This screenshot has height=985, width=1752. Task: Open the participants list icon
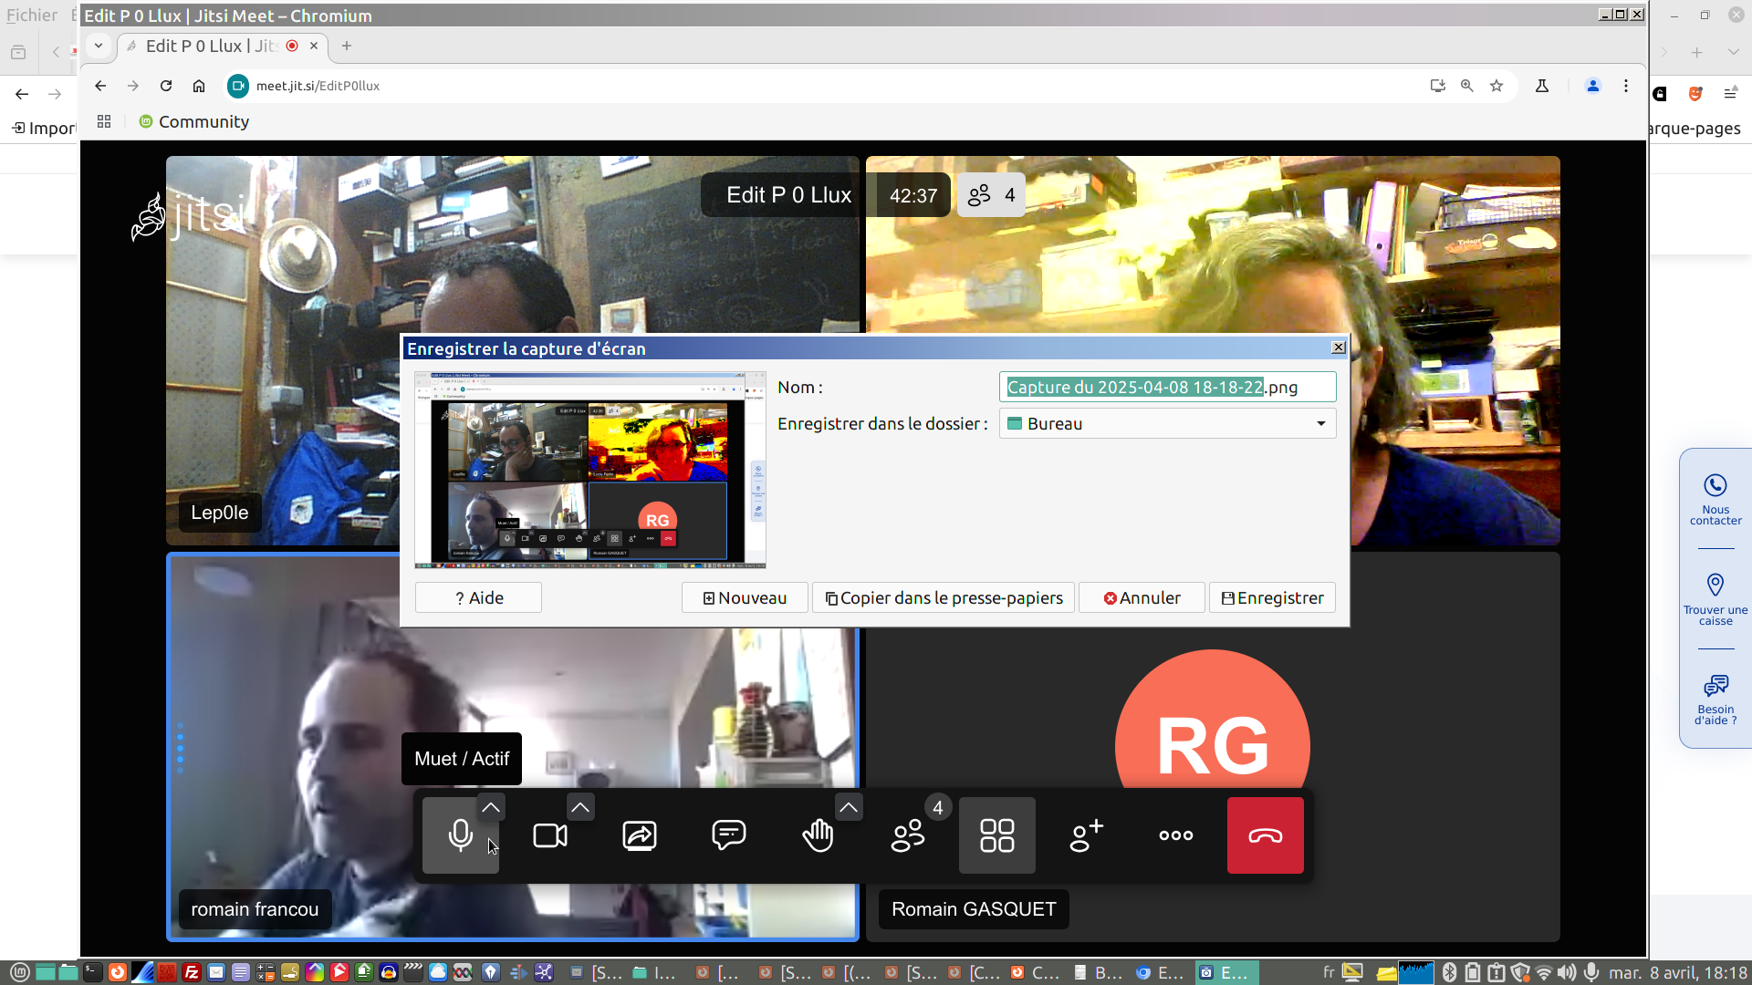click(907, 835)
